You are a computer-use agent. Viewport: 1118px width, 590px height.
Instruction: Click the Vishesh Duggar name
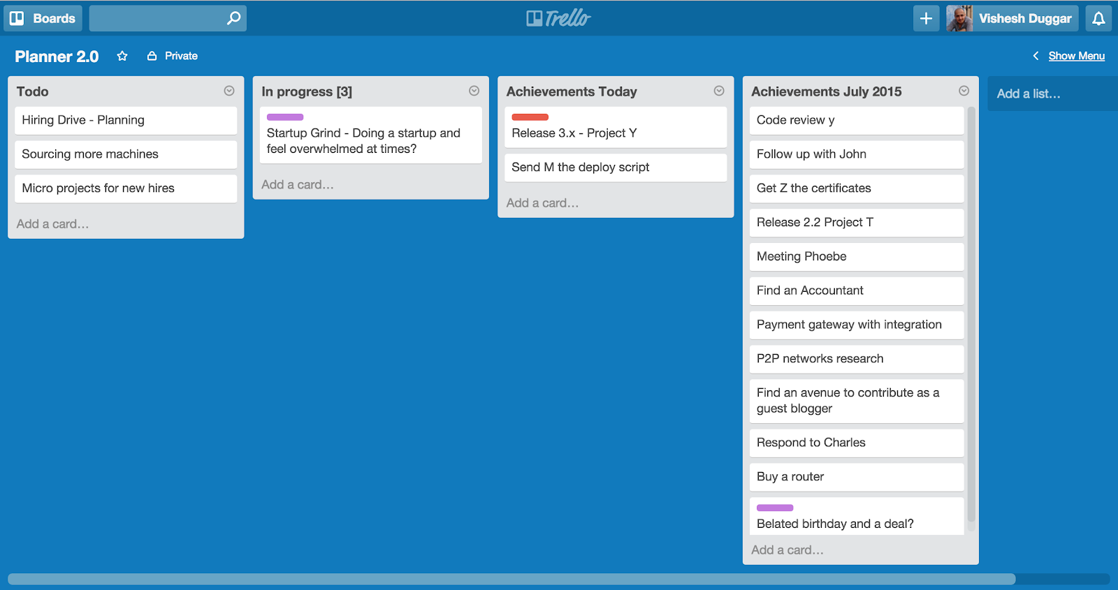(1025, 18)
